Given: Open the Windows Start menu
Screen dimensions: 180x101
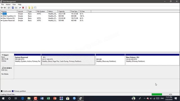Looking at the screenshot, I should [x=3, y=98].
